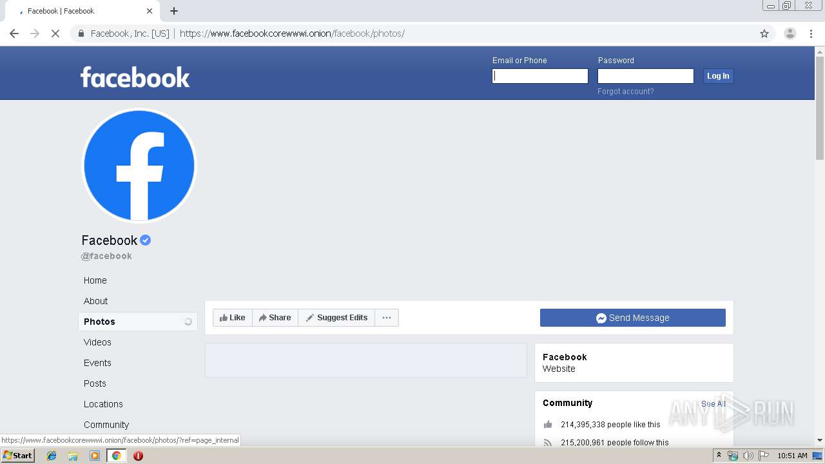Open the Home section in sidebar

pyautogui.click(x=95, y=280)
